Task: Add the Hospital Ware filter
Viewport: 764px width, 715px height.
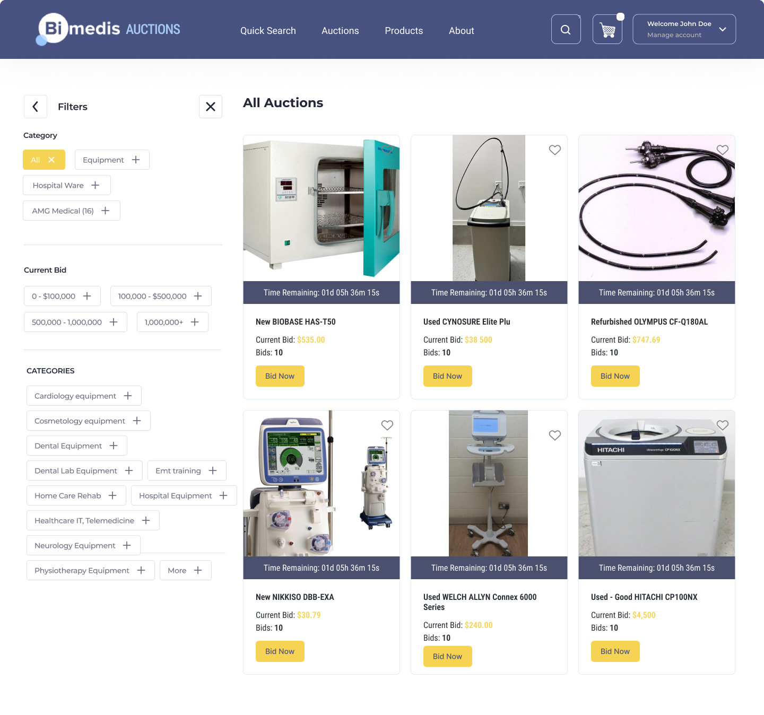Action: tap(67, 185)
